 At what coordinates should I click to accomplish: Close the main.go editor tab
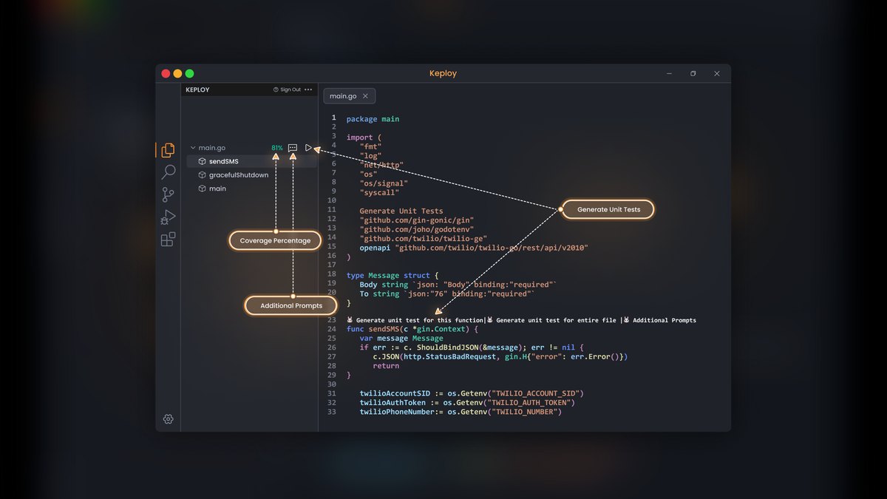click(x=365, y=96)
